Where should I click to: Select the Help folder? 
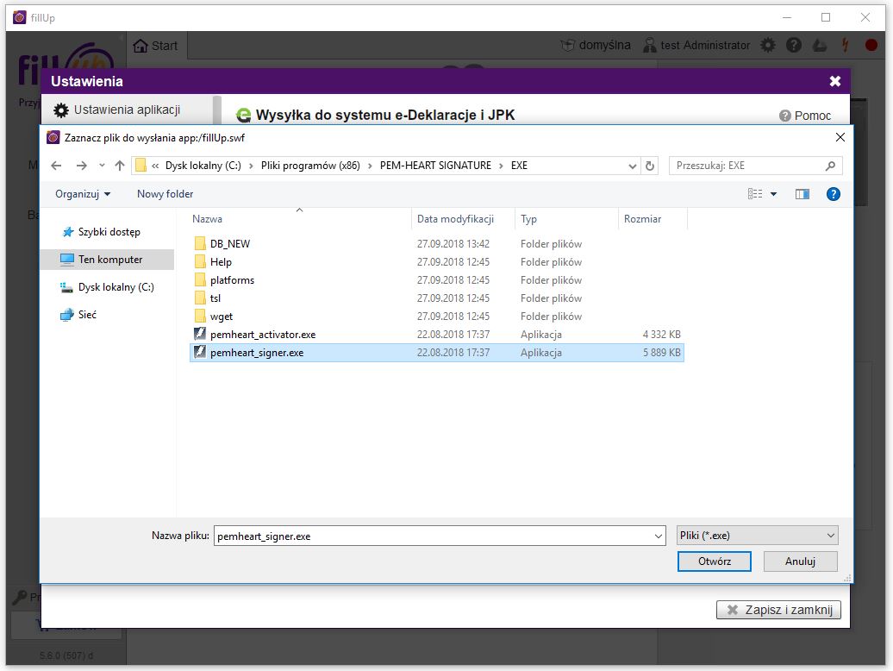pyautogui.click(x=436, y=262)
